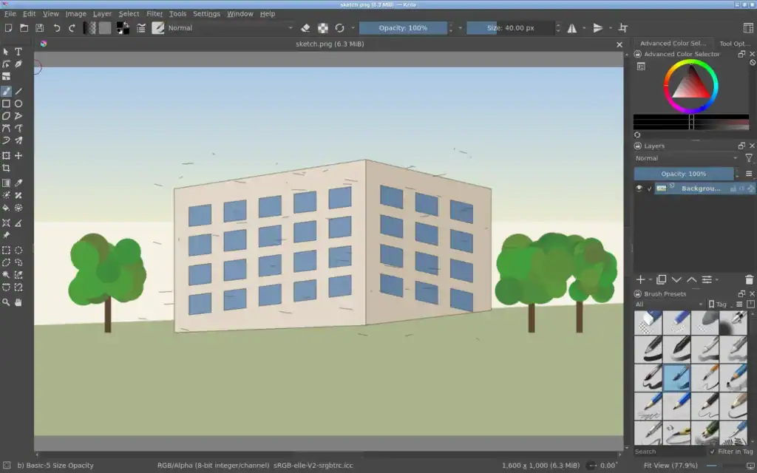
Task: Move layer down with arrow button
Action: (x=676, y=279)
